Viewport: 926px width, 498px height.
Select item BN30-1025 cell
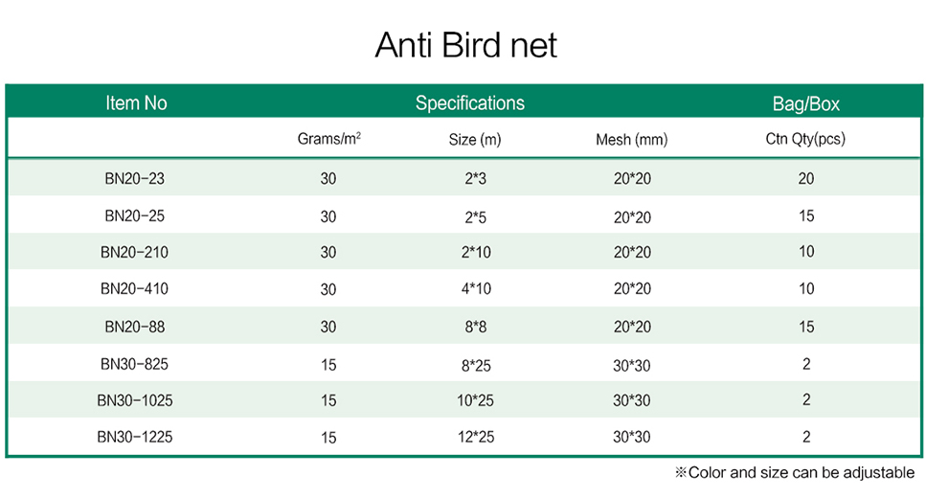coord(135,400)
